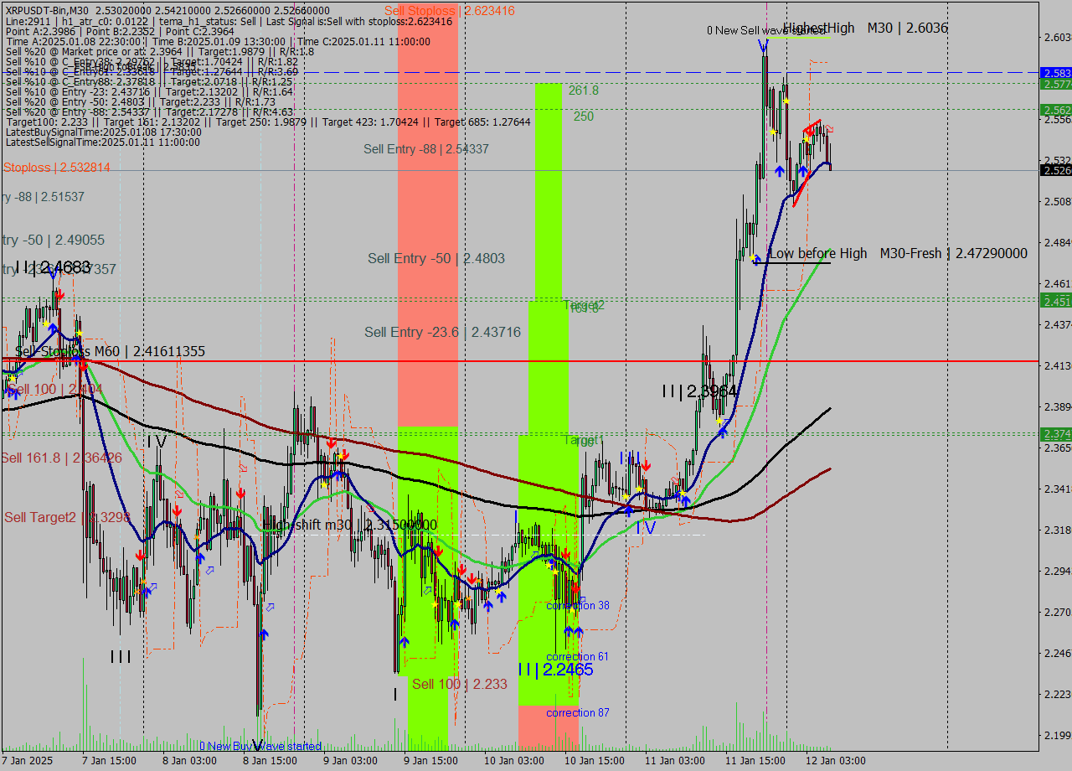Select the 'Sell Target2 | 2.3298' label

(67, 517)
